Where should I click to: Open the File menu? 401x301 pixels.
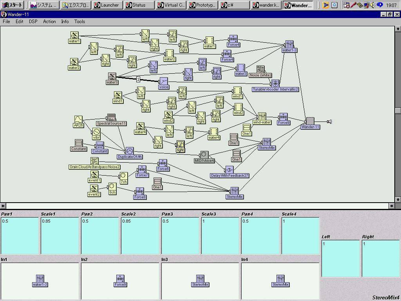tap(6, 22)
